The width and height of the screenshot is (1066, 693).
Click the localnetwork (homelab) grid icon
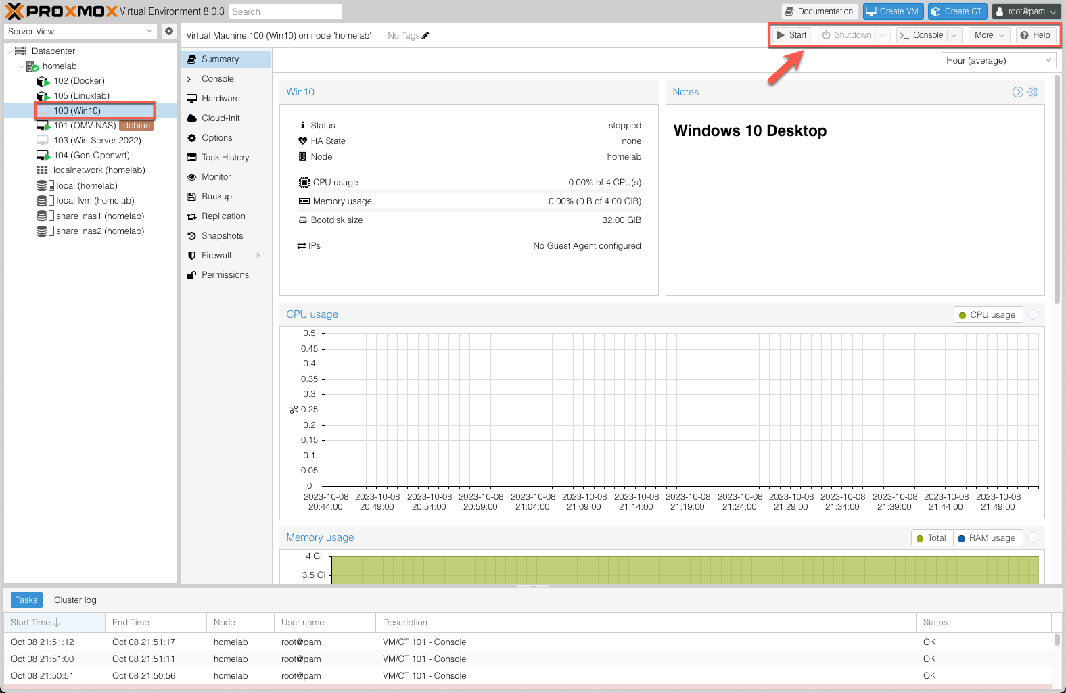point(42,170)
